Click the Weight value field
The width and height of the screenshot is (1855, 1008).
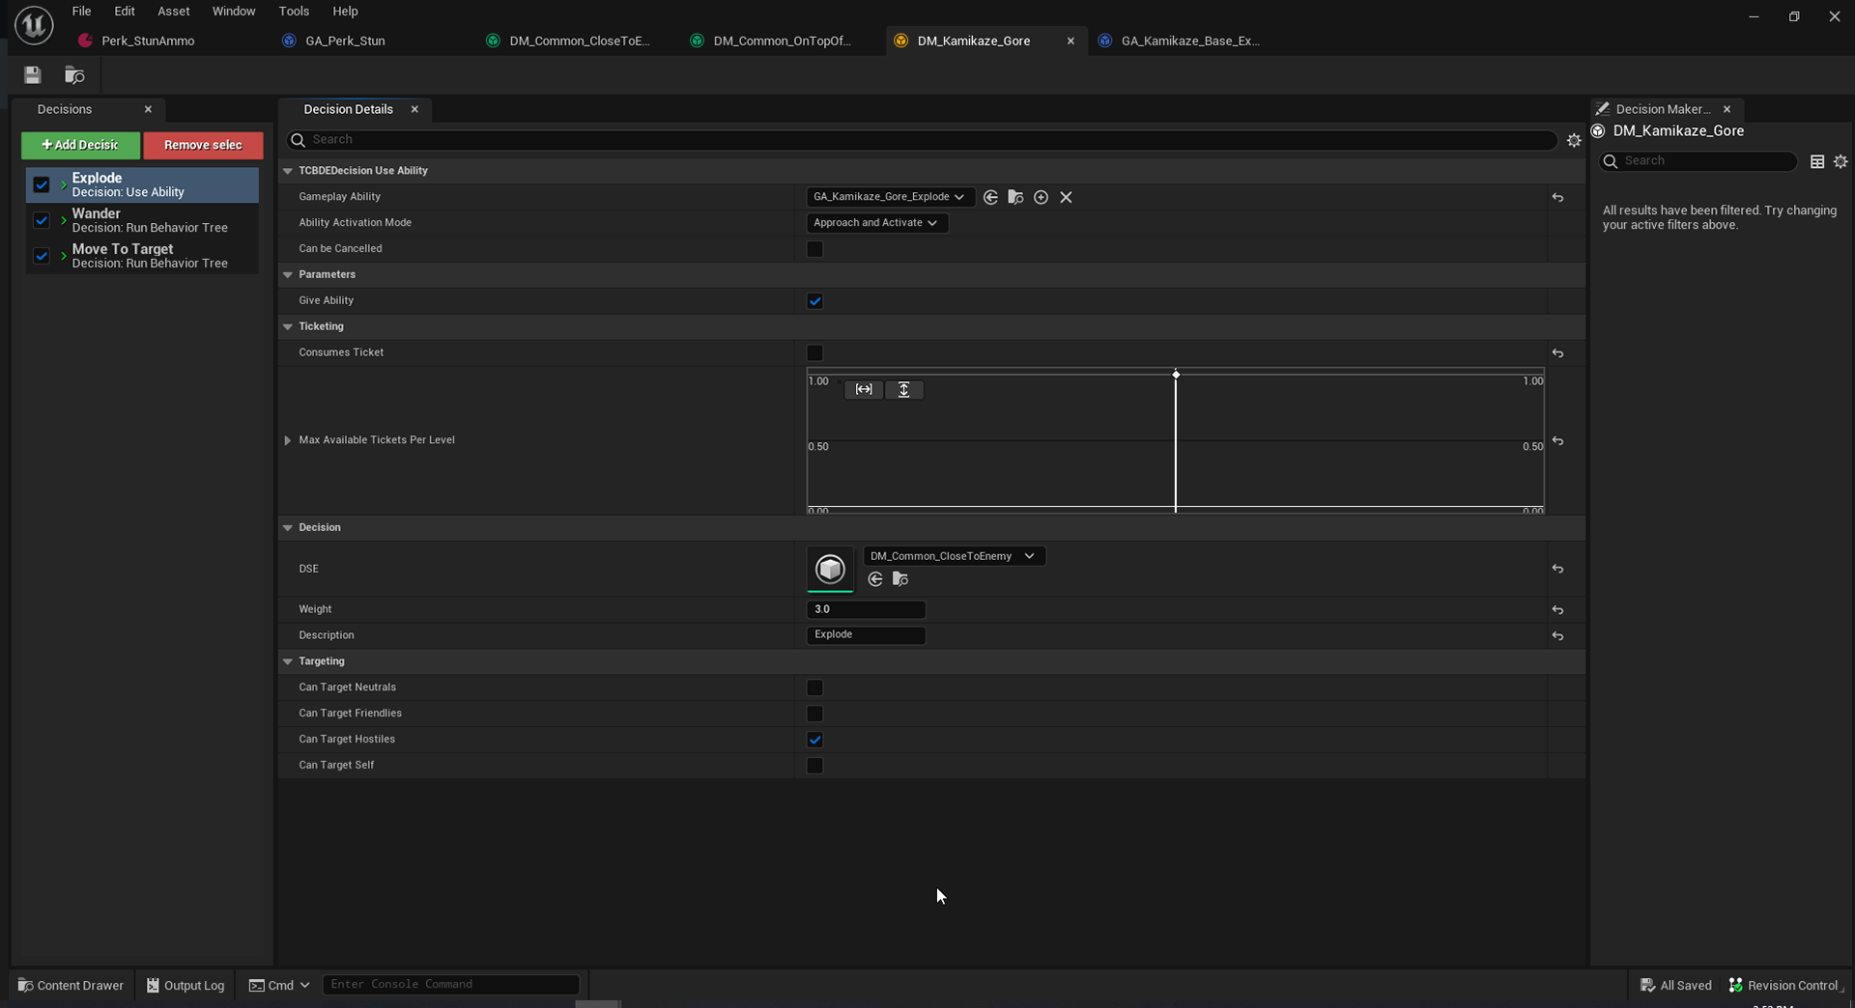tap(866, 610)
